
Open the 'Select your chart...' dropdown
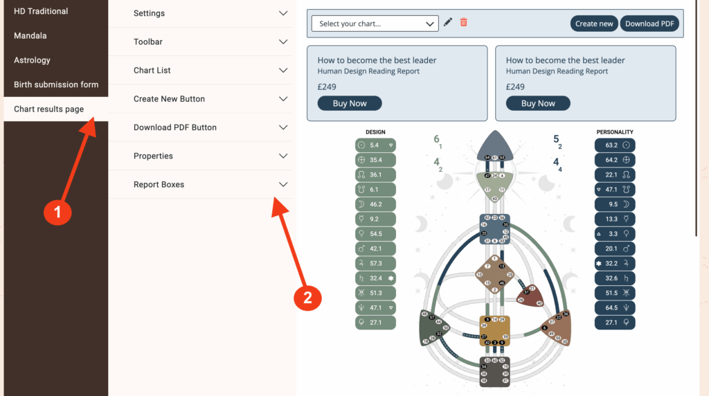click(x=375, y=24)
